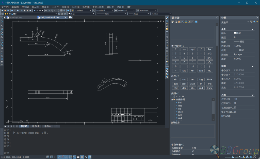Click the atan scientific button
Screen dimensions: 260x159
tap(192, 84)
